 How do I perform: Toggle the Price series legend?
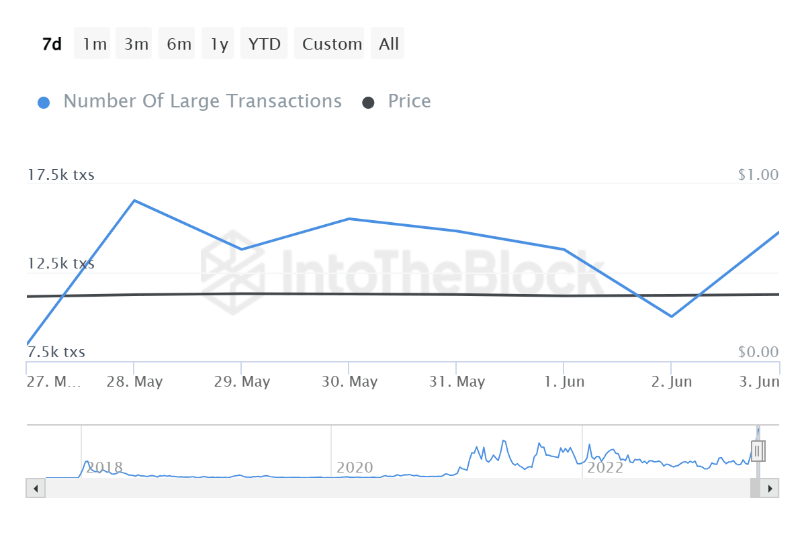tap(409, 101)
